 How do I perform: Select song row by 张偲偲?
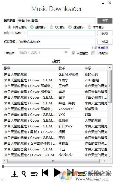(x=55, y=120)
